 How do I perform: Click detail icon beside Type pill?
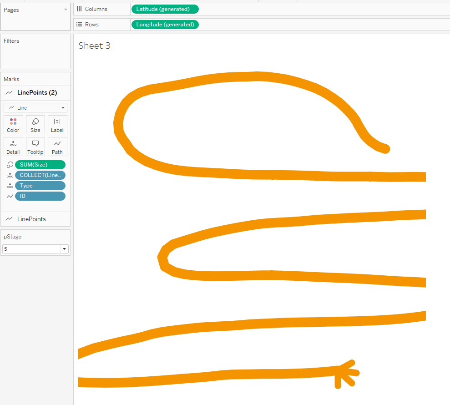pos(10,186)
